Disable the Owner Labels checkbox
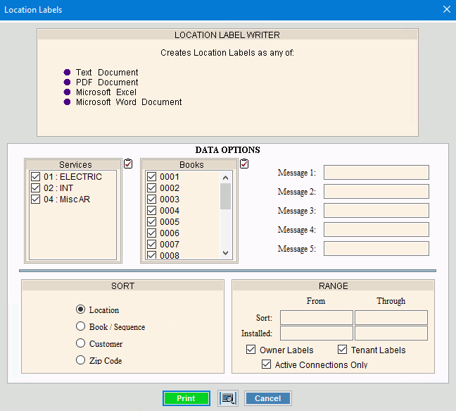Image resolution: width=456 pixels, height=411 pixels. click(251, 350)
